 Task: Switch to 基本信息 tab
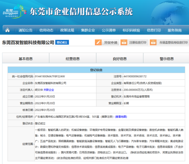[26, 58]
